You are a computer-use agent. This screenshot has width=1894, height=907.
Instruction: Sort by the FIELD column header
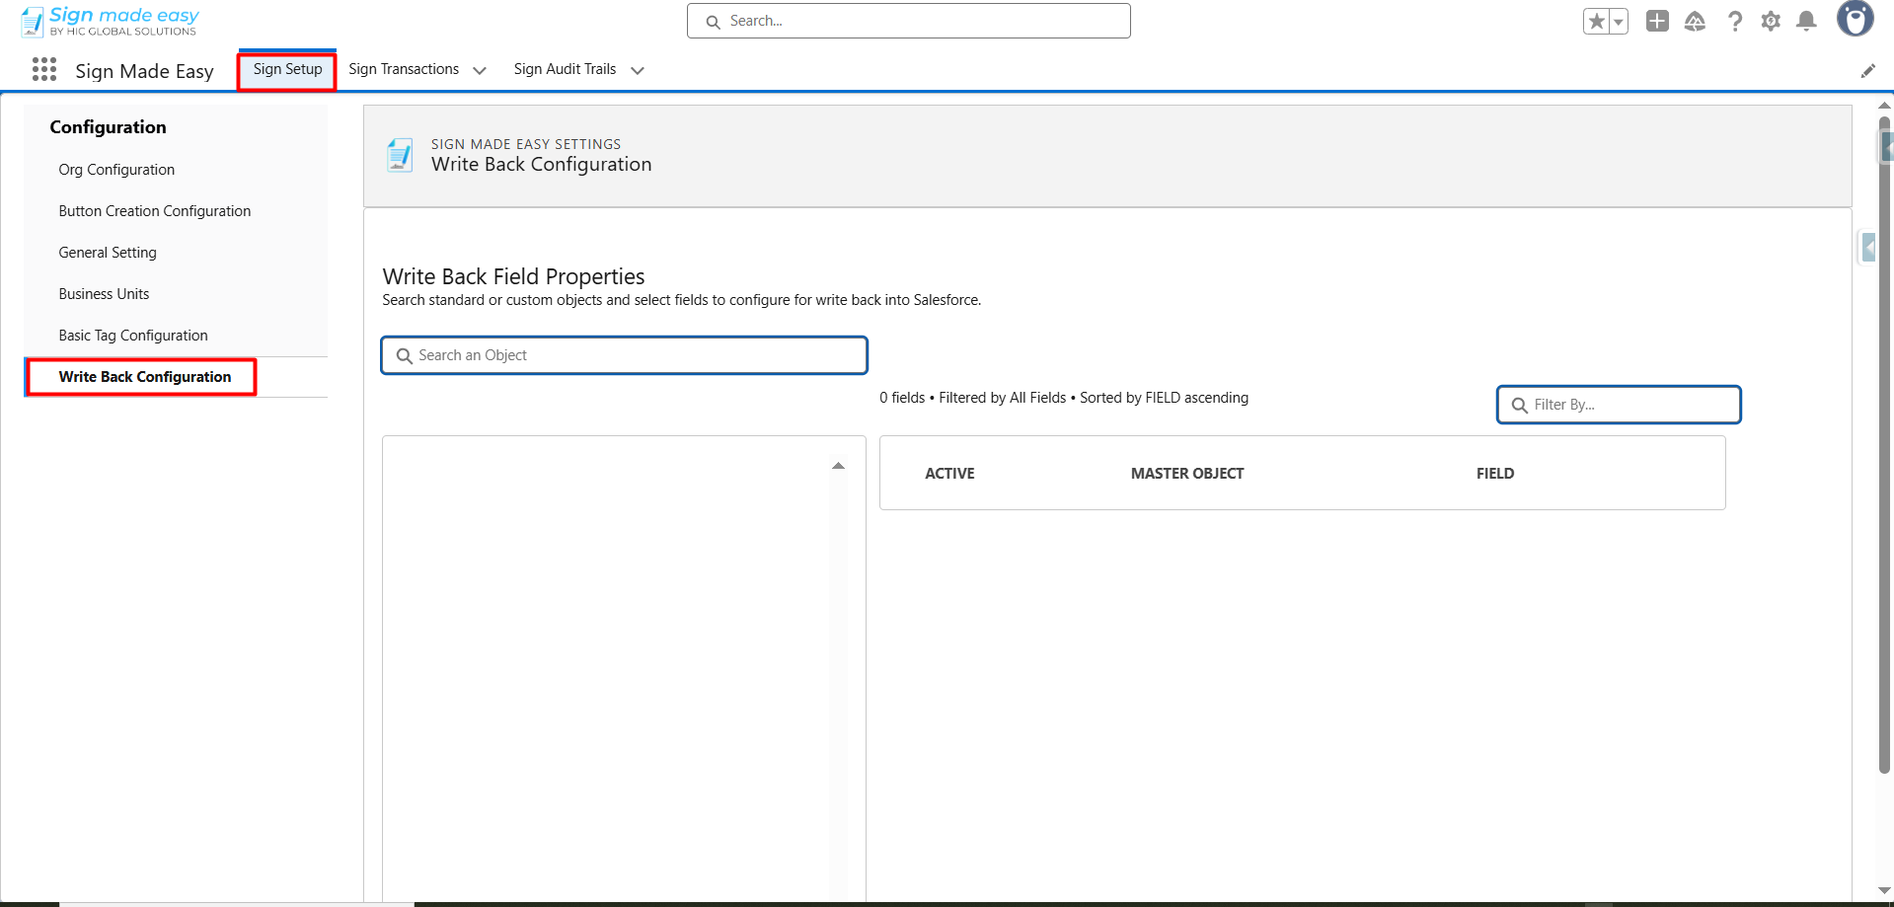coord(1495,474)
